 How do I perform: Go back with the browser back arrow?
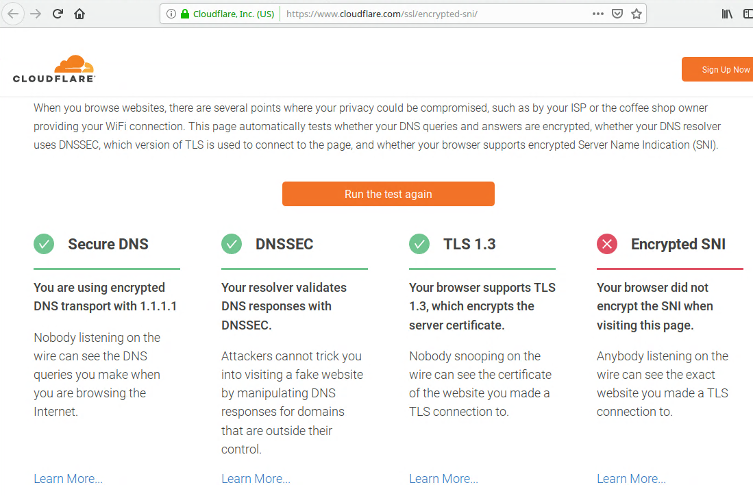coord(13,14)
